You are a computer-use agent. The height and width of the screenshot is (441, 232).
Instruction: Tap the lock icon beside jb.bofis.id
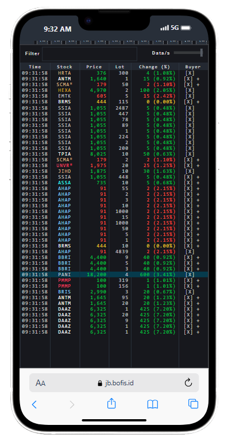tap(99, 383)
